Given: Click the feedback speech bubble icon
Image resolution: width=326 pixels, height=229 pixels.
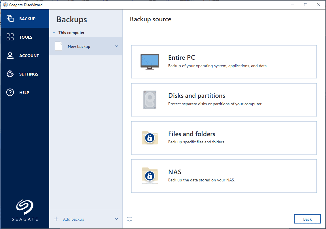Looking at the screenshot, I should point(129,219).
